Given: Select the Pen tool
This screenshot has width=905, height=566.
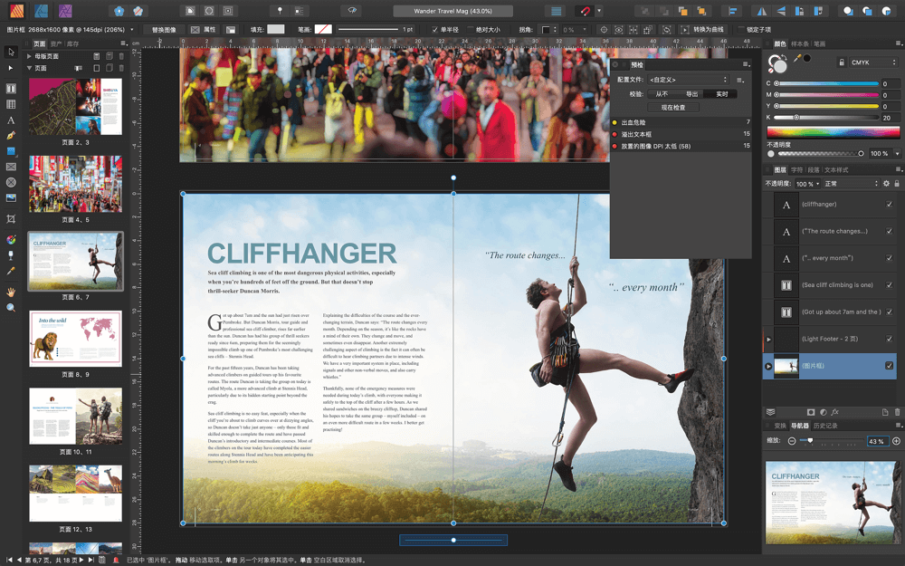Looking at the screenshot, I should coord(10,135).
